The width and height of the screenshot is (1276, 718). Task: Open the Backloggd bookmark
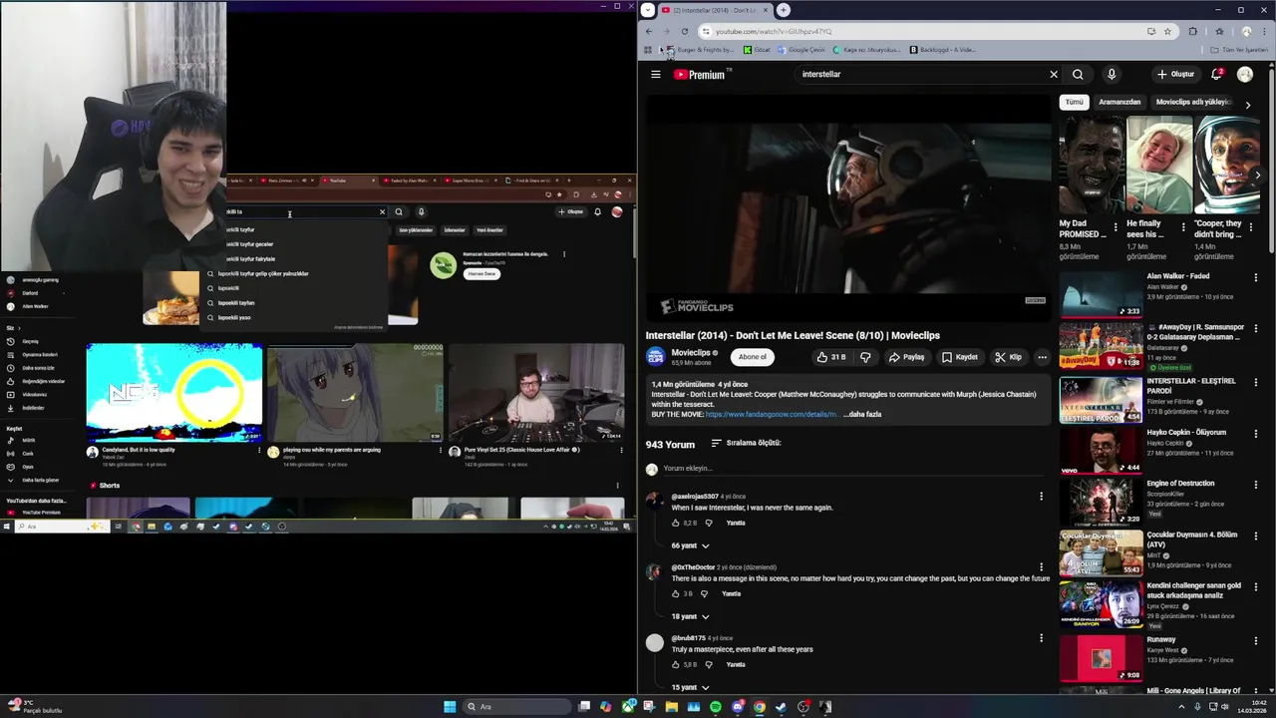942,50
